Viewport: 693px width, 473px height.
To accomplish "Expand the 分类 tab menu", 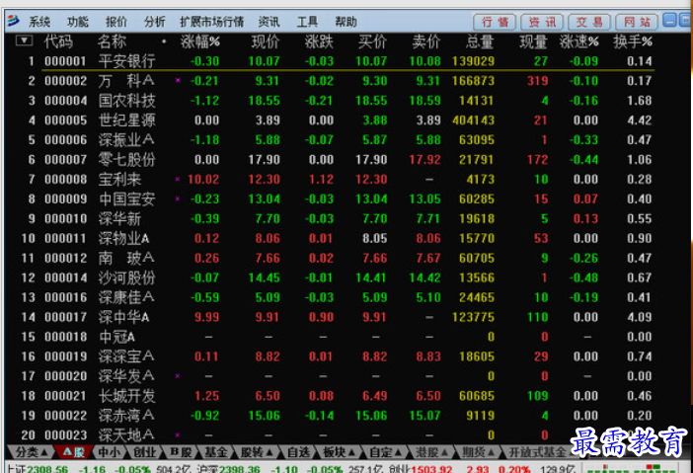I will [x=31, y=452].
